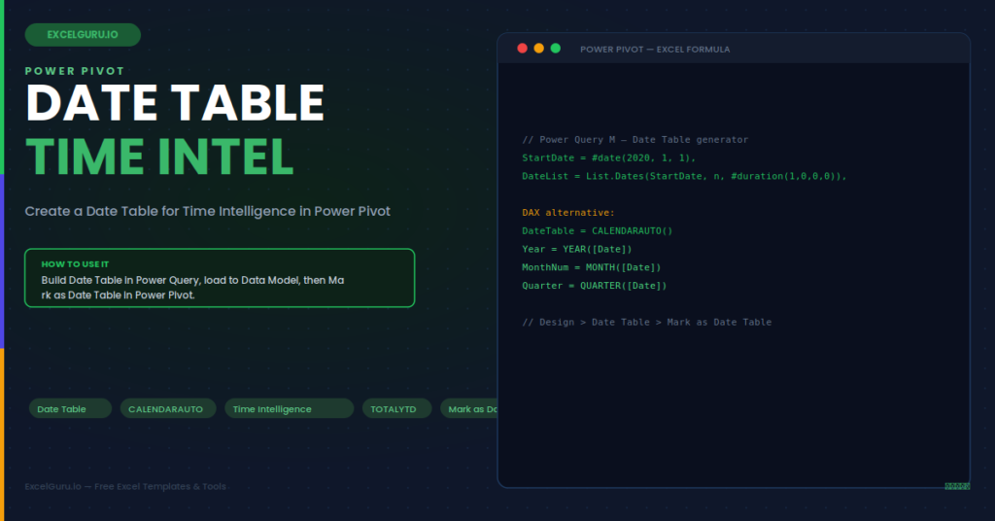Select the TOTALYTD tag

point(396,408)
